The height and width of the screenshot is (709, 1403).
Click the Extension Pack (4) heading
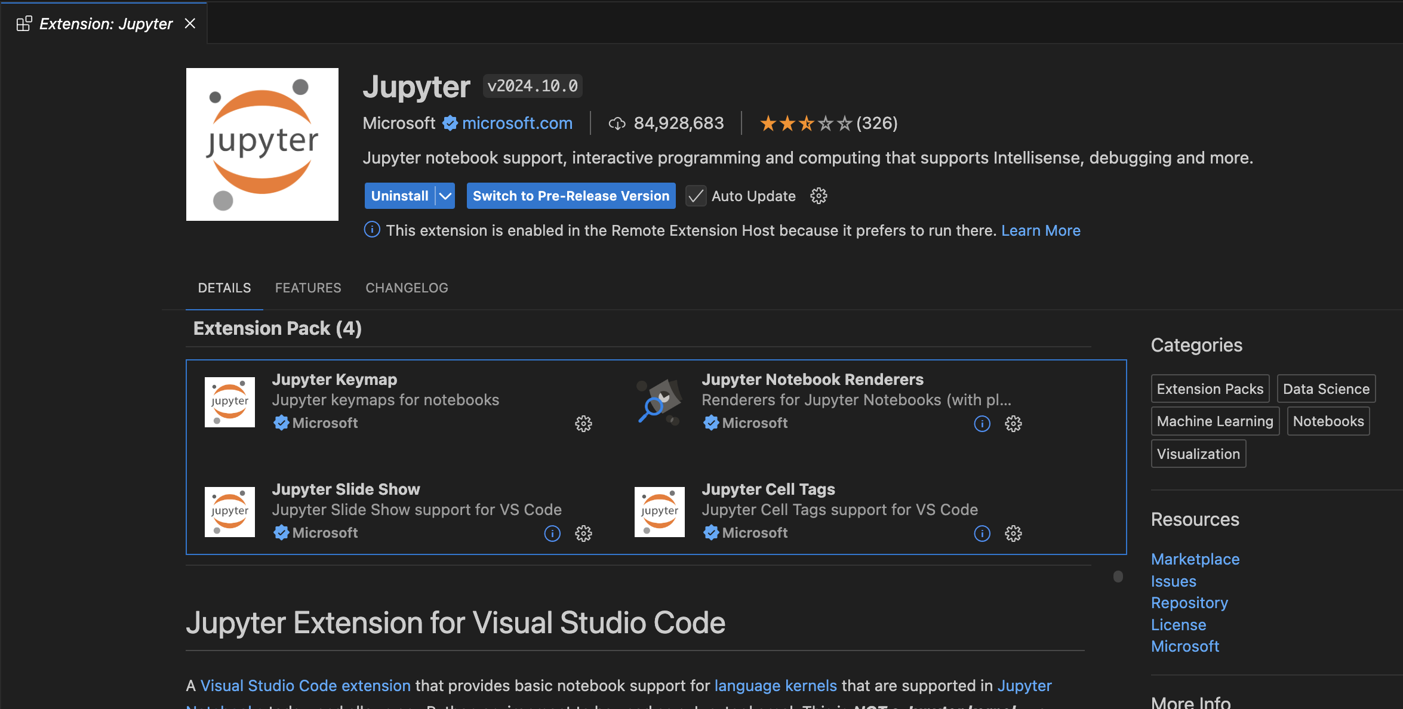[x=278, y=328]
